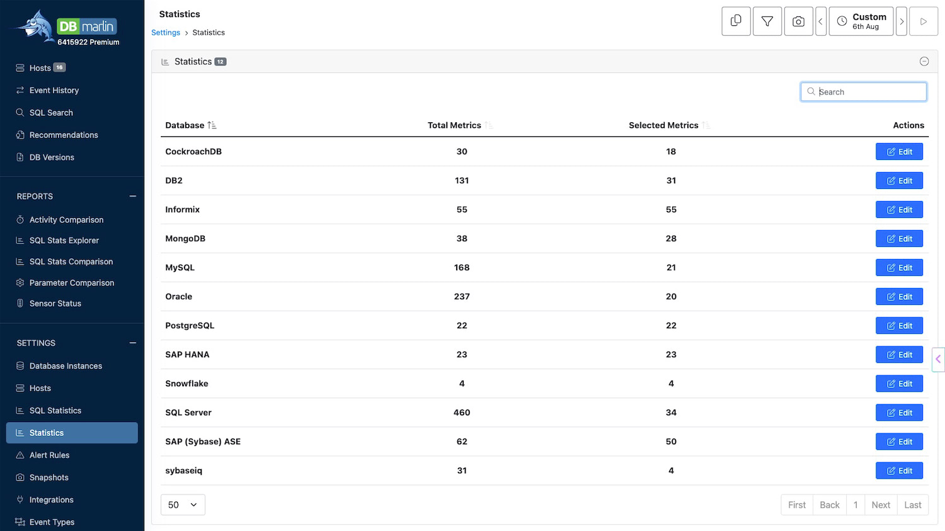Sort by Total Metrics column
The height and width of the screenshot is (531, 945).
(x=461, y=125)
